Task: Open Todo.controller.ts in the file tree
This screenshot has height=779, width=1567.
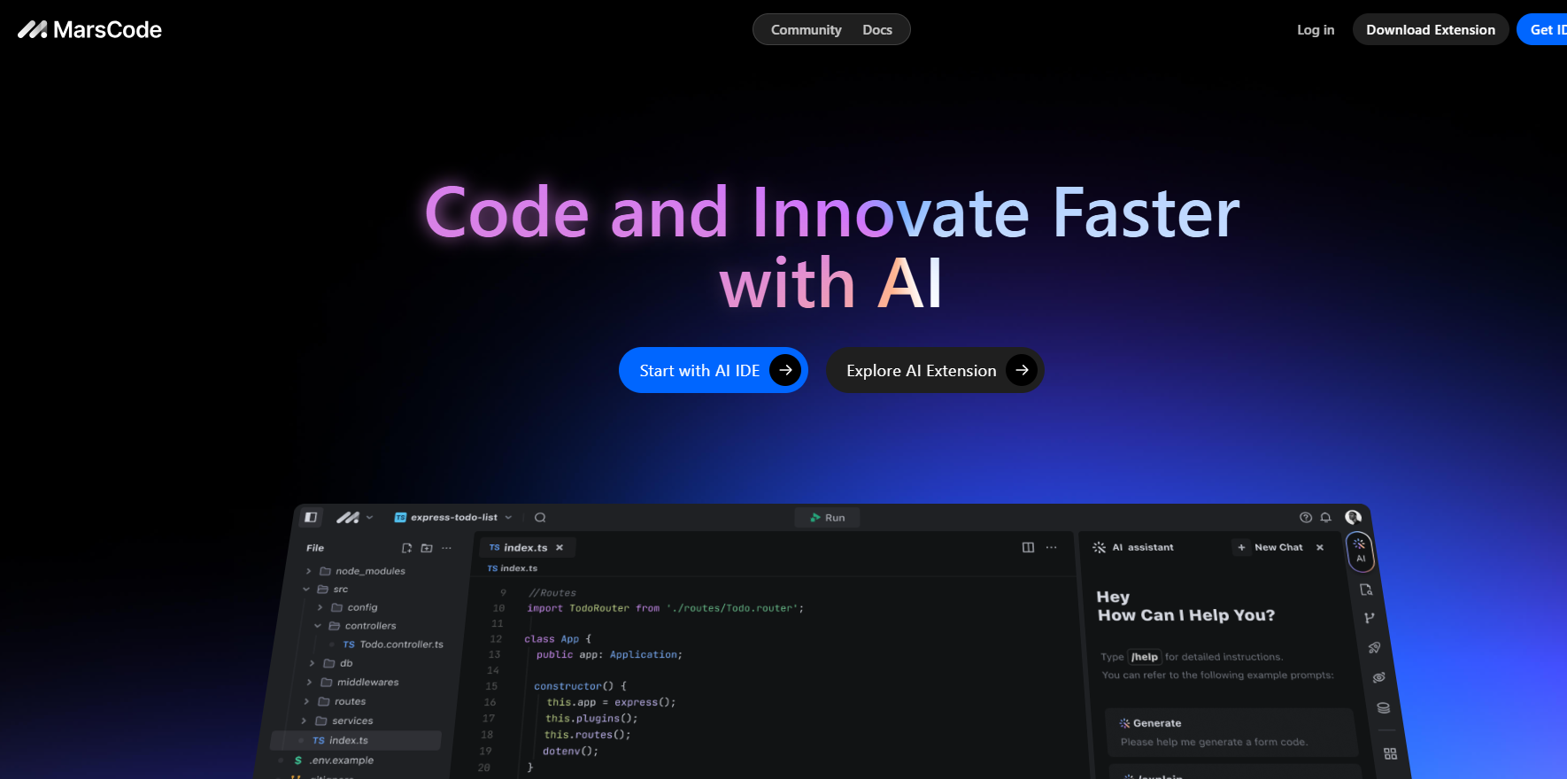Action: 392,644
